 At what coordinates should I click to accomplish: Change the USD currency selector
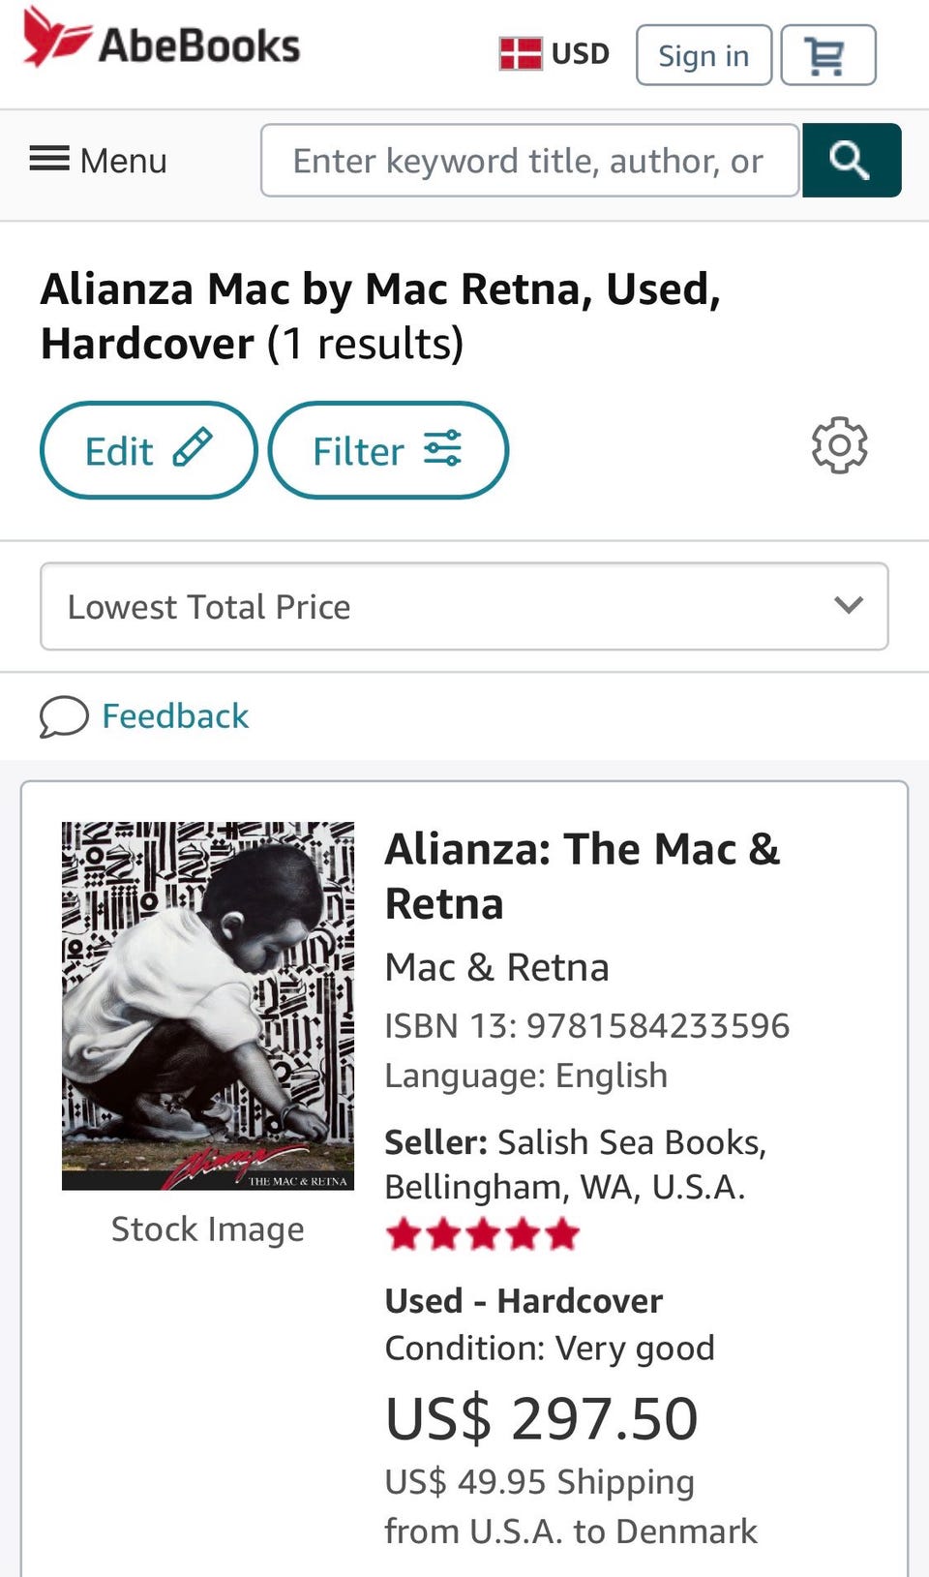point(581,53)
